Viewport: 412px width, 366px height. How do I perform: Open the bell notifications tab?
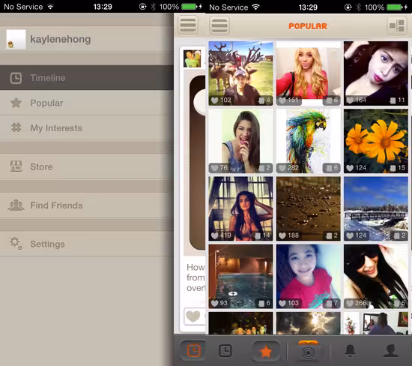tap(351, 351)
